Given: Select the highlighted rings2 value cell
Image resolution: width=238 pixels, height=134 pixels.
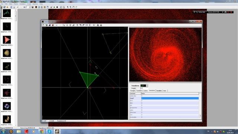Looking at the screenshot, I should [170, 98].
